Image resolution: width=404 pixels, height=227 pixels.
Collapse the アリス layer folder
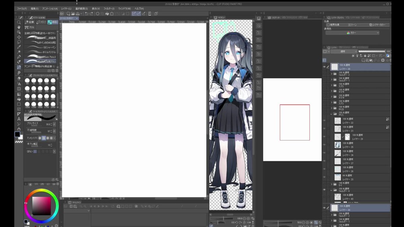point(332,114)
